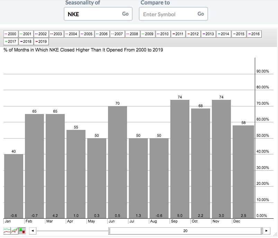Select the separate lines chart mode icon

click(7, 231)
